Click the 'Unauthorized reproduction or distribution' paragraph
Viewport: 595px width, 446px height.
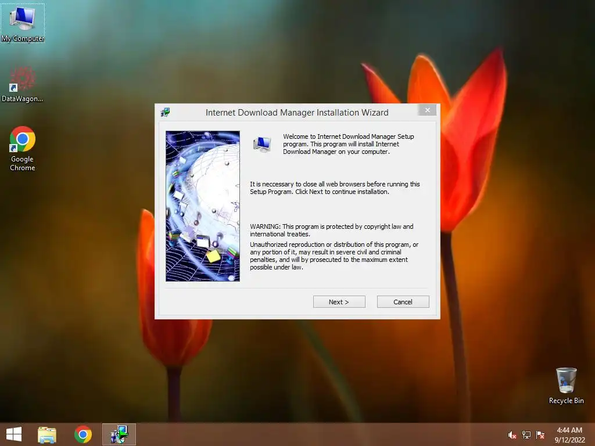[x=334, y=256]
